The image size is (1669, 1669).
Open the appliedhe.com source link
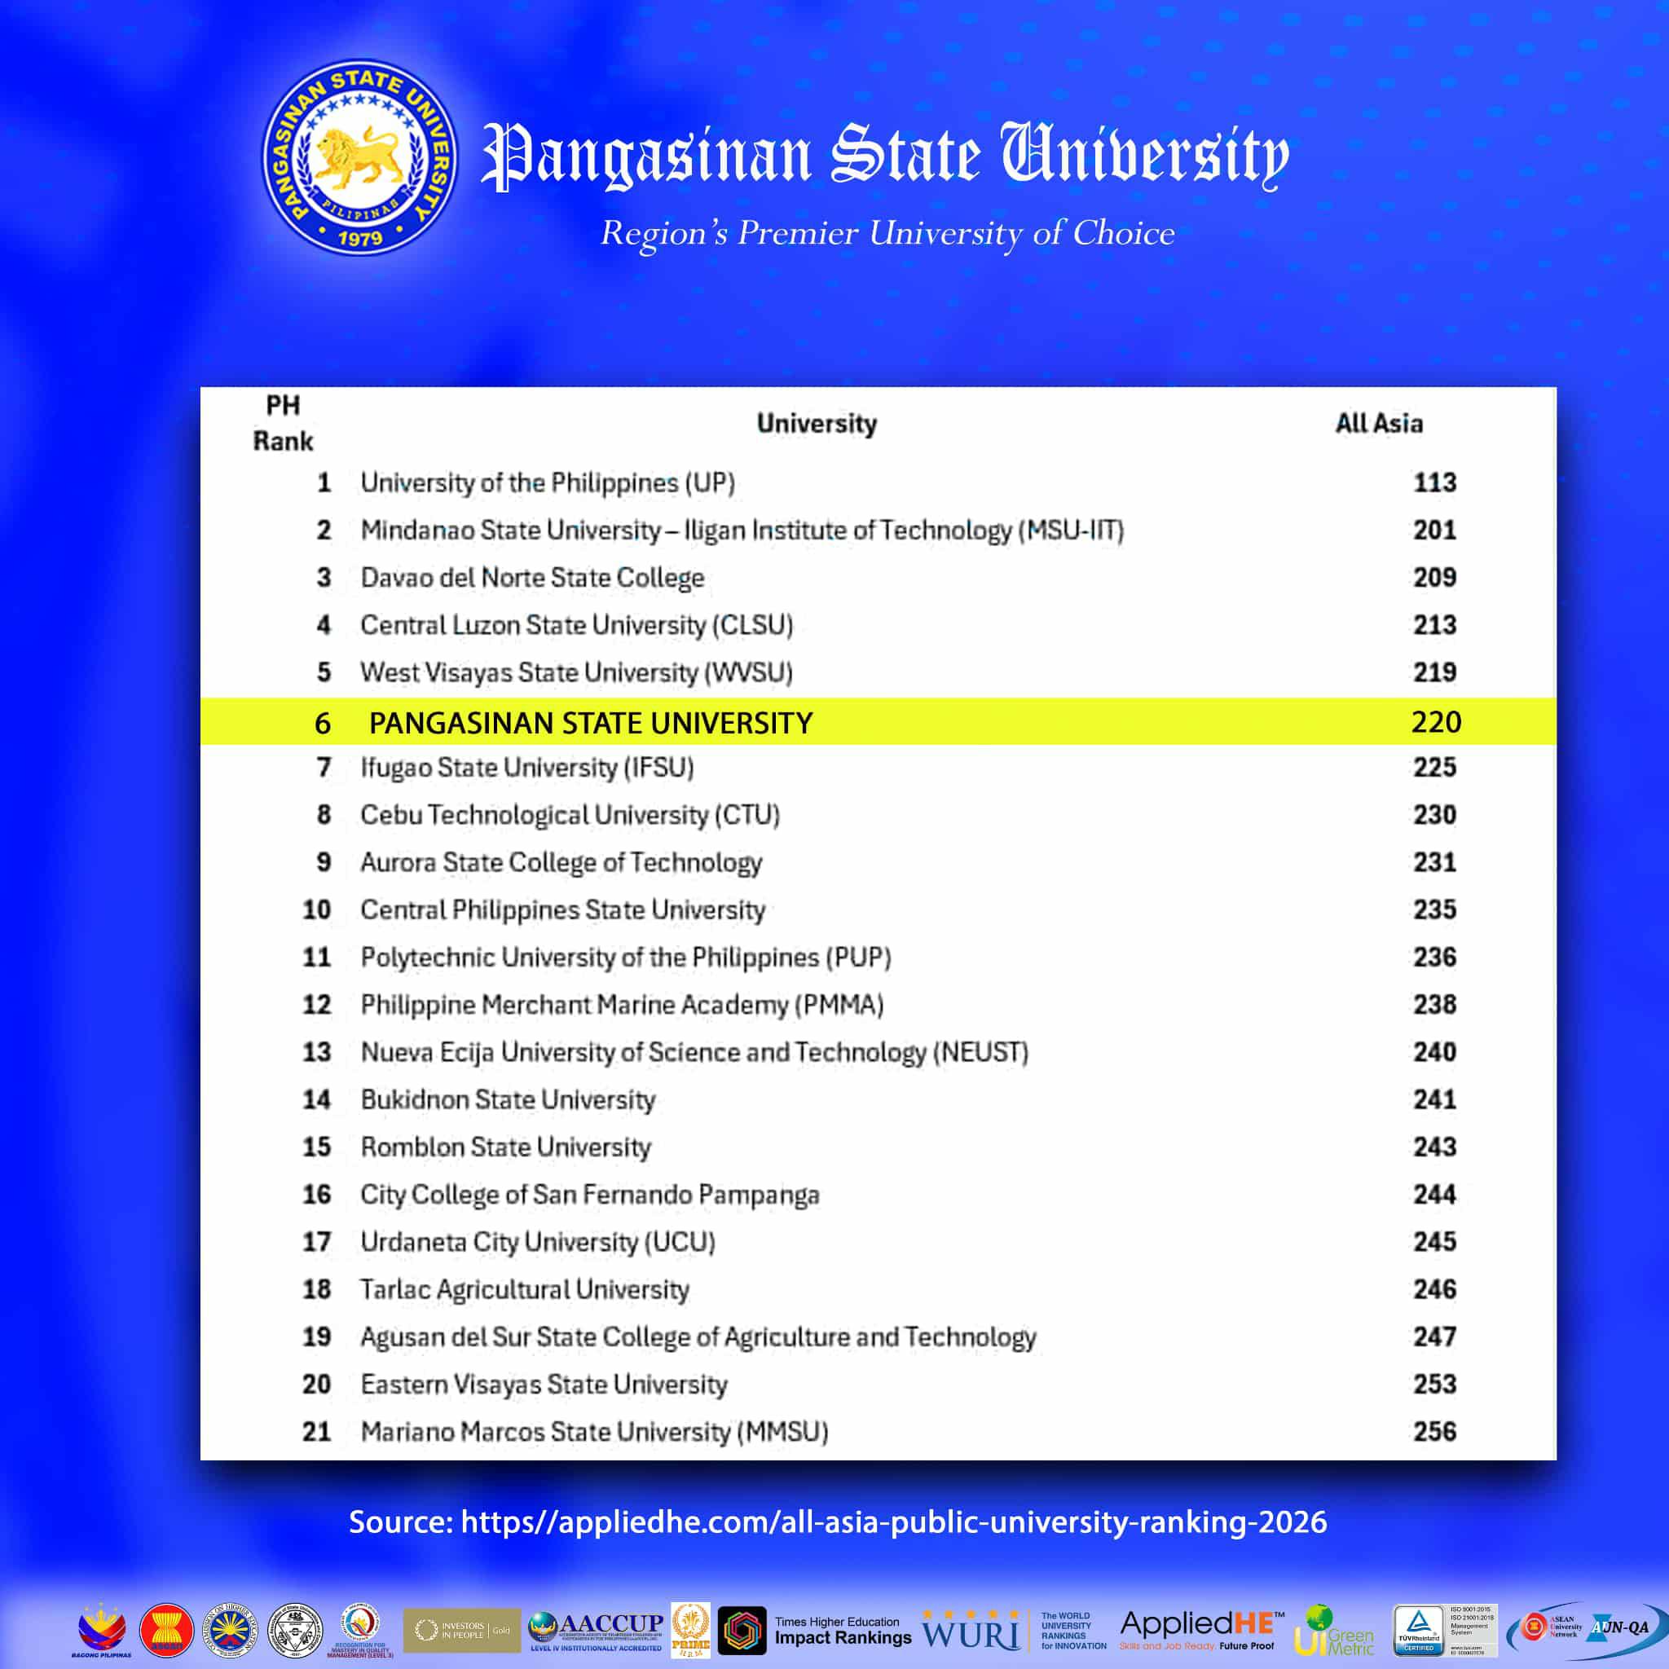click(892, 1521)
